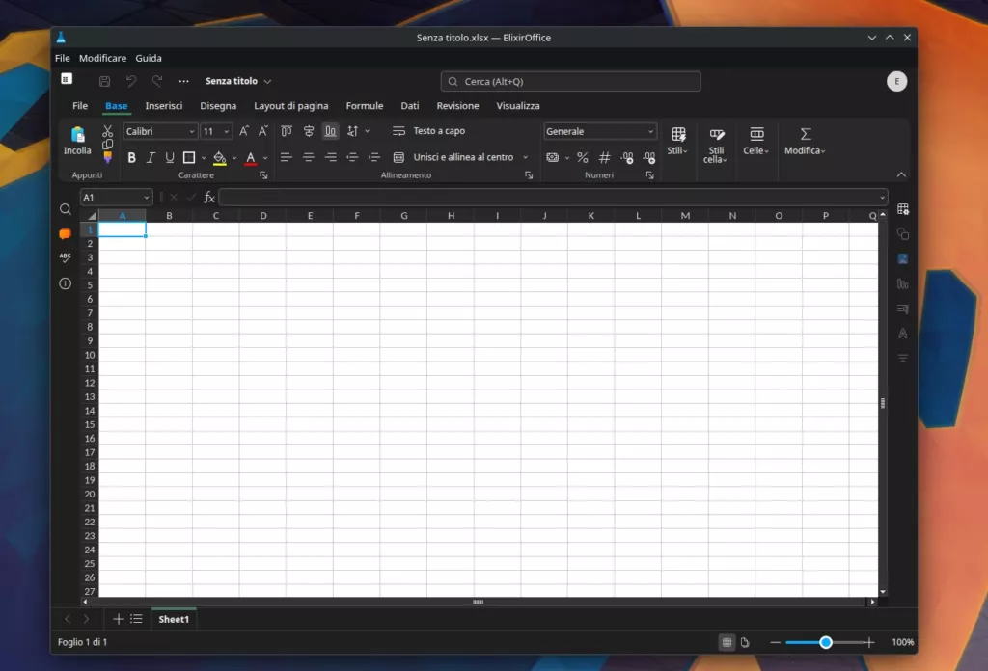988x671 pixels.
Task: Open the table settings panel on the right sidebar
Action: click(903, 209)
